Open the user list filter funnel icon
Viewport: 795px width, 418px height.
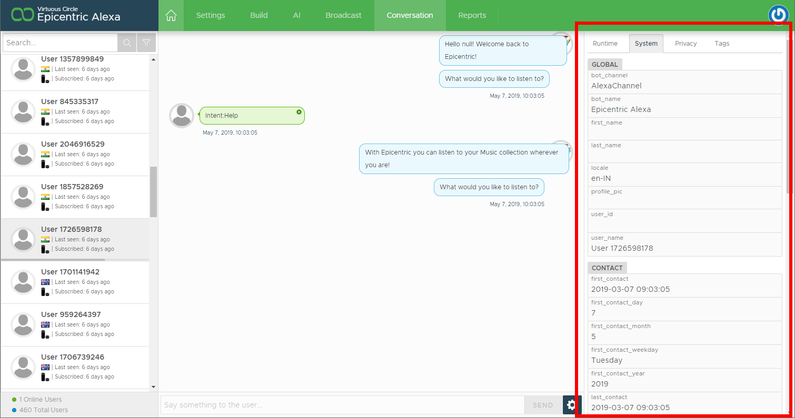pyautogui.click(x=146, y=43)
